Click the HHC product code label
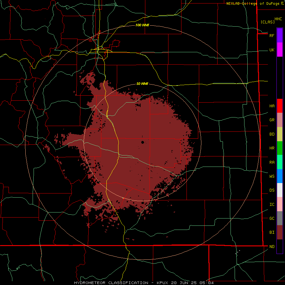The image size is (285, 285). coord(278,19)
